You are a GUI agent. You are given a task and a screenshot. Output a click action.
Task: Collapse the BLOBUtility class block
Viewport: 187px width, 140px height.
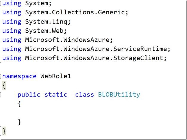[1, 95]
